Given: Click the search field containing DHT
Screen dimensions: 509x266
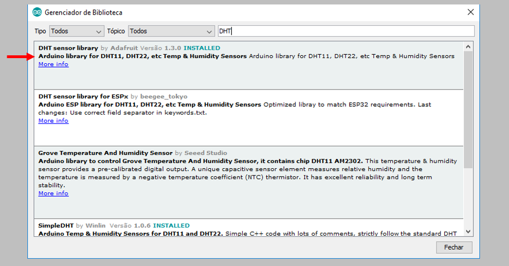Looking at the screenshot, I should coord(346,31).
